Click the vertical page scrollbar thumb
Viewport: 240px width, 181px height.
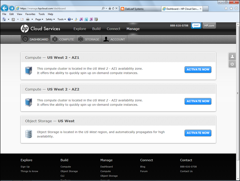click(238, 93)
